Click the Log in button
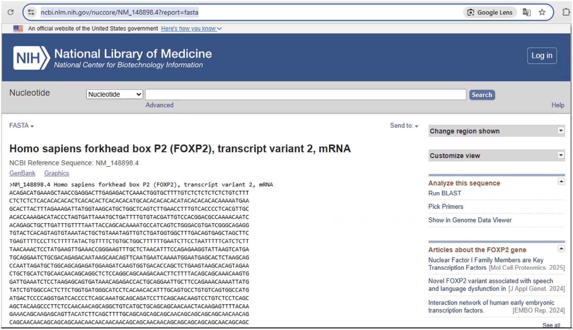573x330 pixels. 542,56
